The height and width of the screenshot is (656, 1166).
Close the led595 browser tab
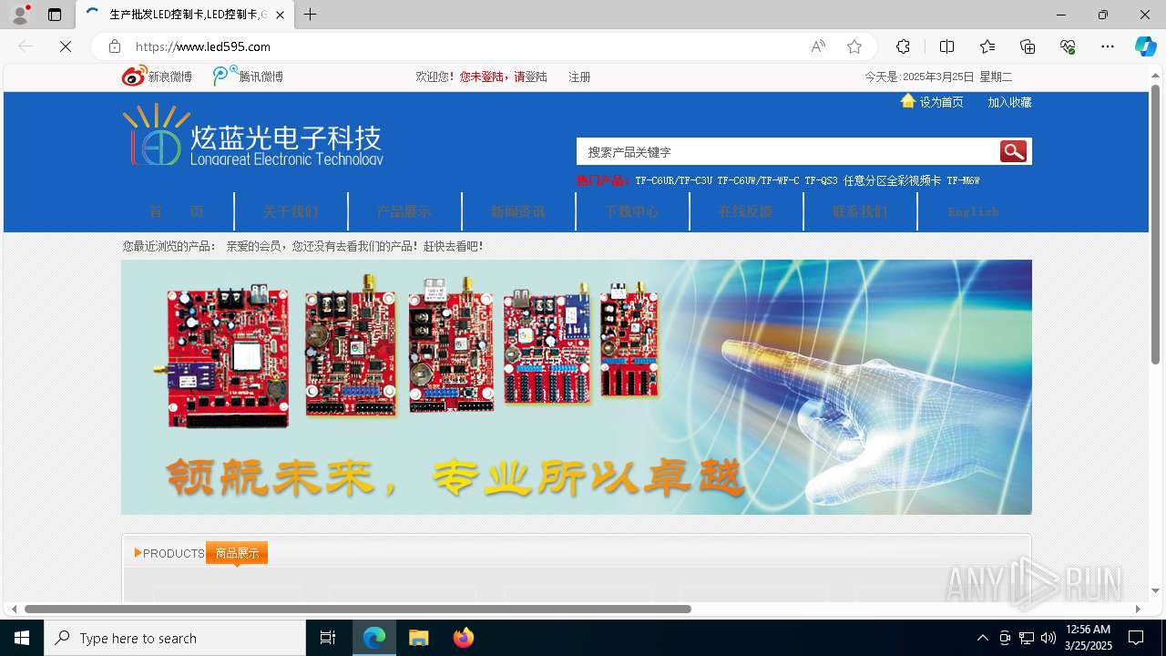[x=280, y=15]
